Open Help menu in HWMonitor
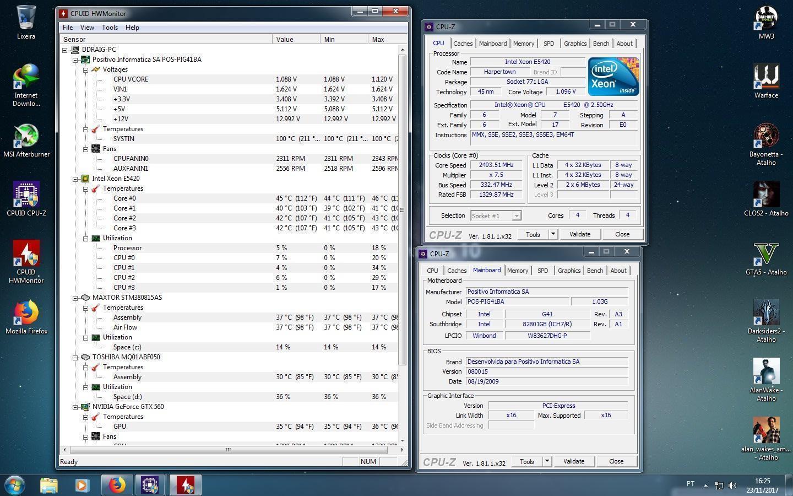793x496 pixels. click(132, 27)
